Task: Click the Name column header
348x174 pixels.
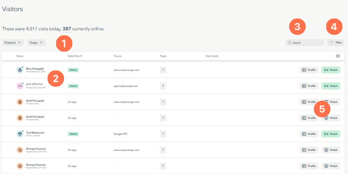Action: tap(20, 56)
